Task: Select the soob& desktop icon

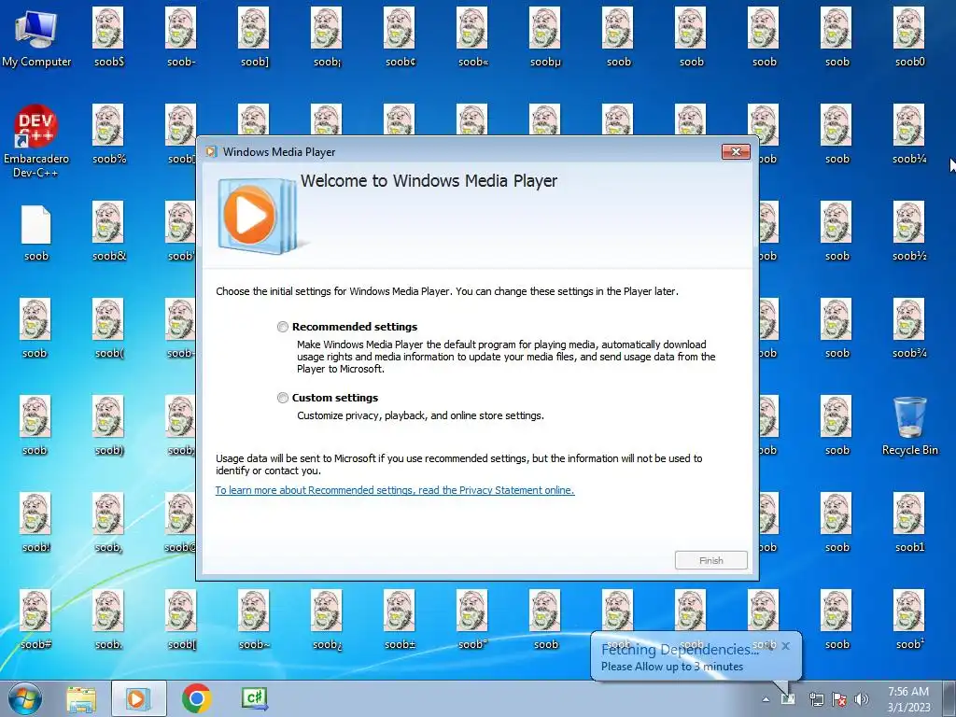Action: tap(108, 232)
